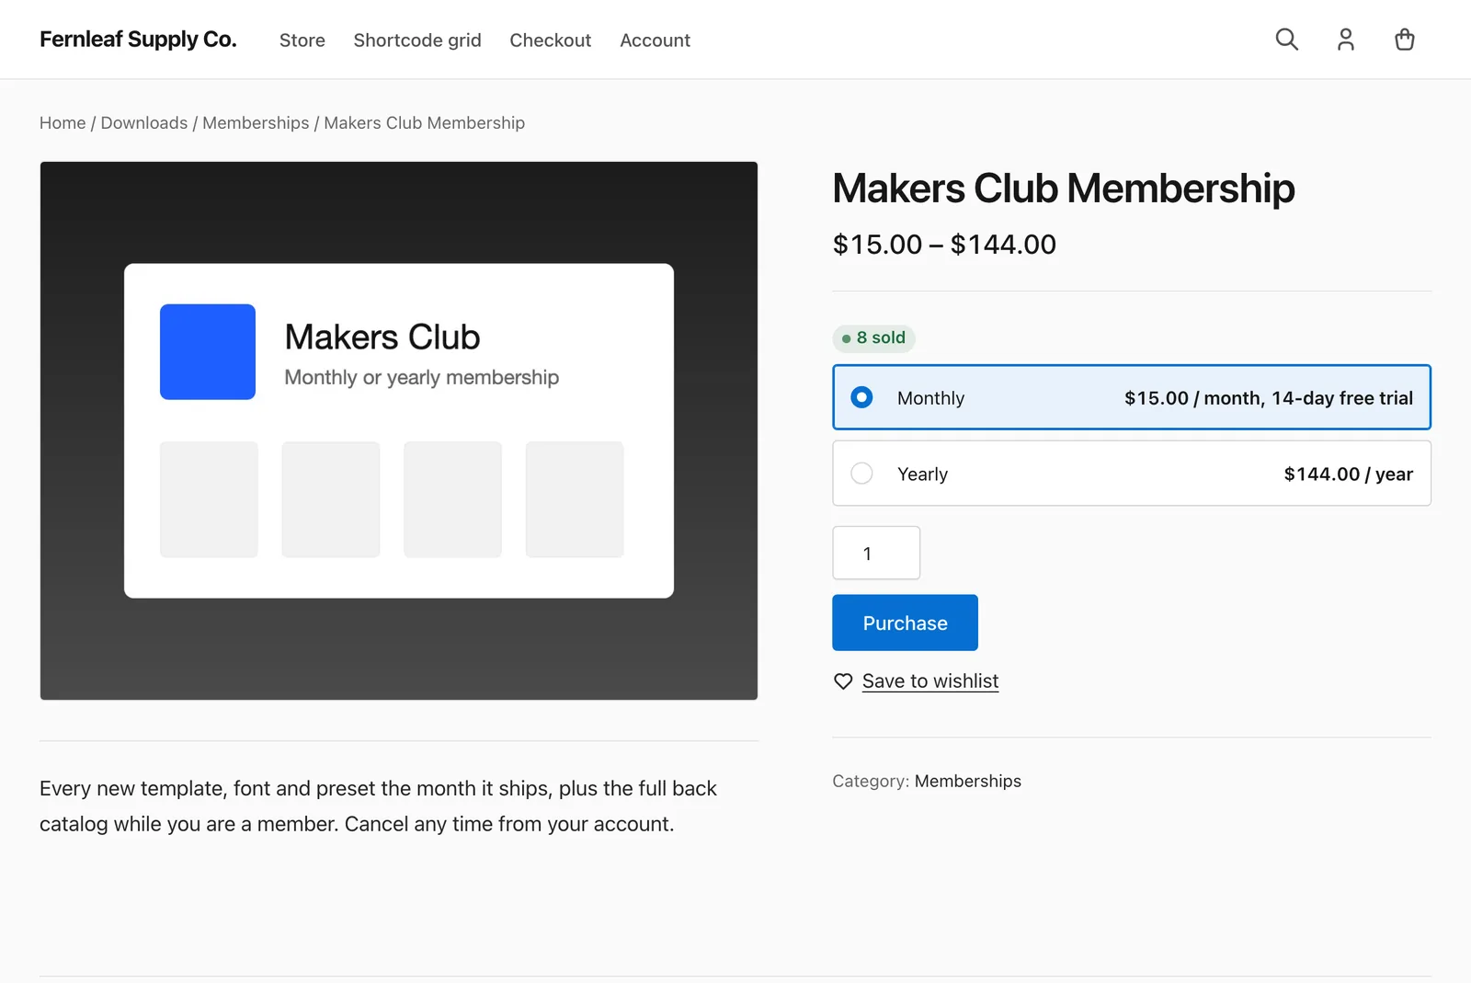Image resolution: width=1471 pixels, height=983 pixels.
Task: Click the heart wishlist icon
Action: [x=842, y=681]
